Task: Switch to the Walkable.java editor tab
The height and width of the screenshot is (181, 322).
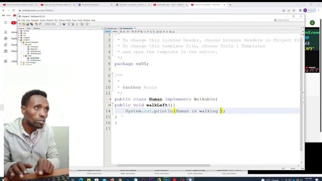Action: 112,28
